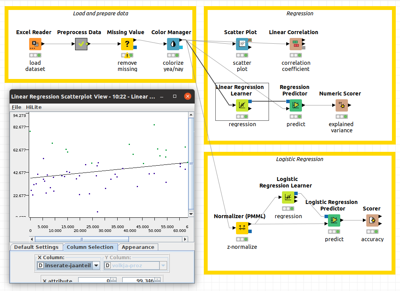Click the horizontal scrollbar right arrow
The image size is (400, 291).
185,239
